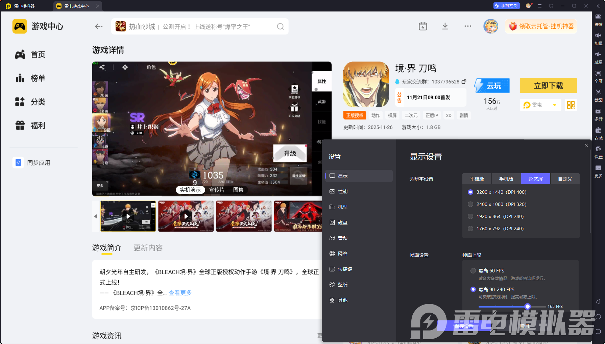Image resolution: width=605 pixels, height=344 pixels.
Task: Click the 云玩 cloud play button
Action: click(492, 86)
